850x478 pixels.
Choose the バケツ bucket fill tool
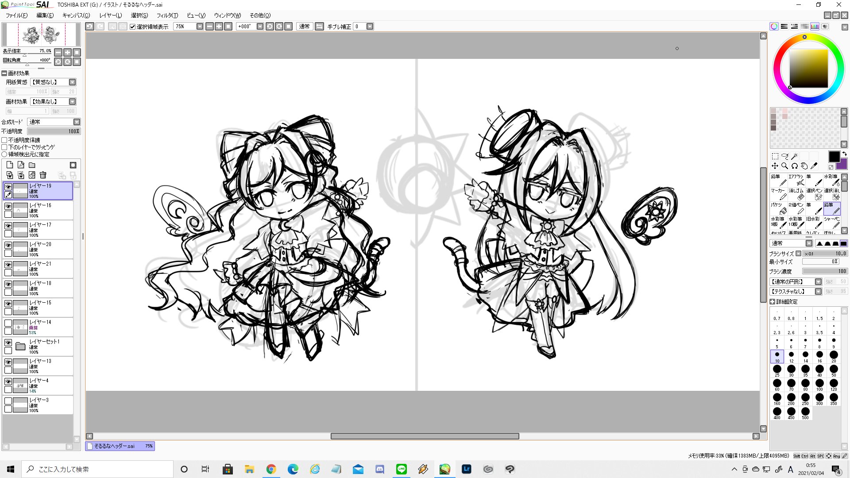pyautogui.click(x=778, y=208)
